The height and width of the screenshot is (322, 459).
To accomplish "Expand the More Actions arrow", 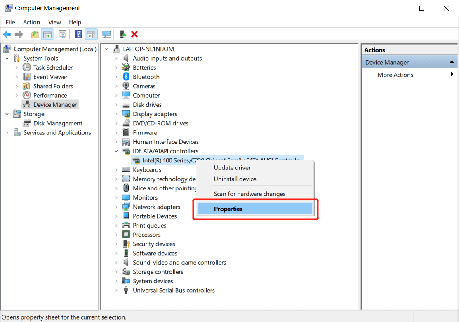I will pyautogui.click(x=452, y=75).
